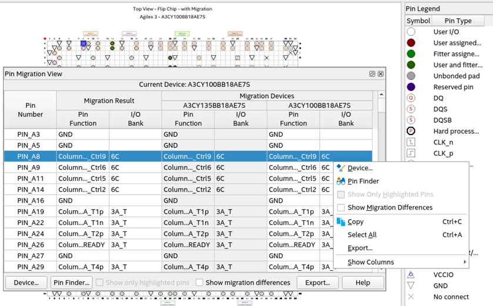493x306 pixels.
Task: Click the DQ symbol in the Pin Legend
Action: [x=411, y=98]
